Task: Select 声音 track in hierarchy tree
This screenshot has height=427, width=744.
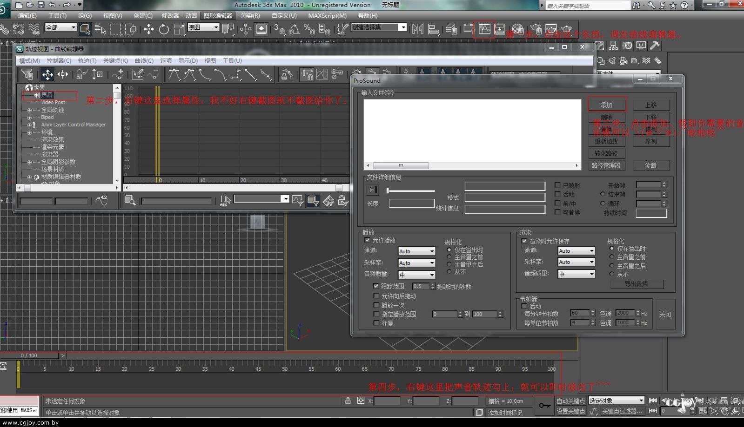Action: click(x=47, y=95)
